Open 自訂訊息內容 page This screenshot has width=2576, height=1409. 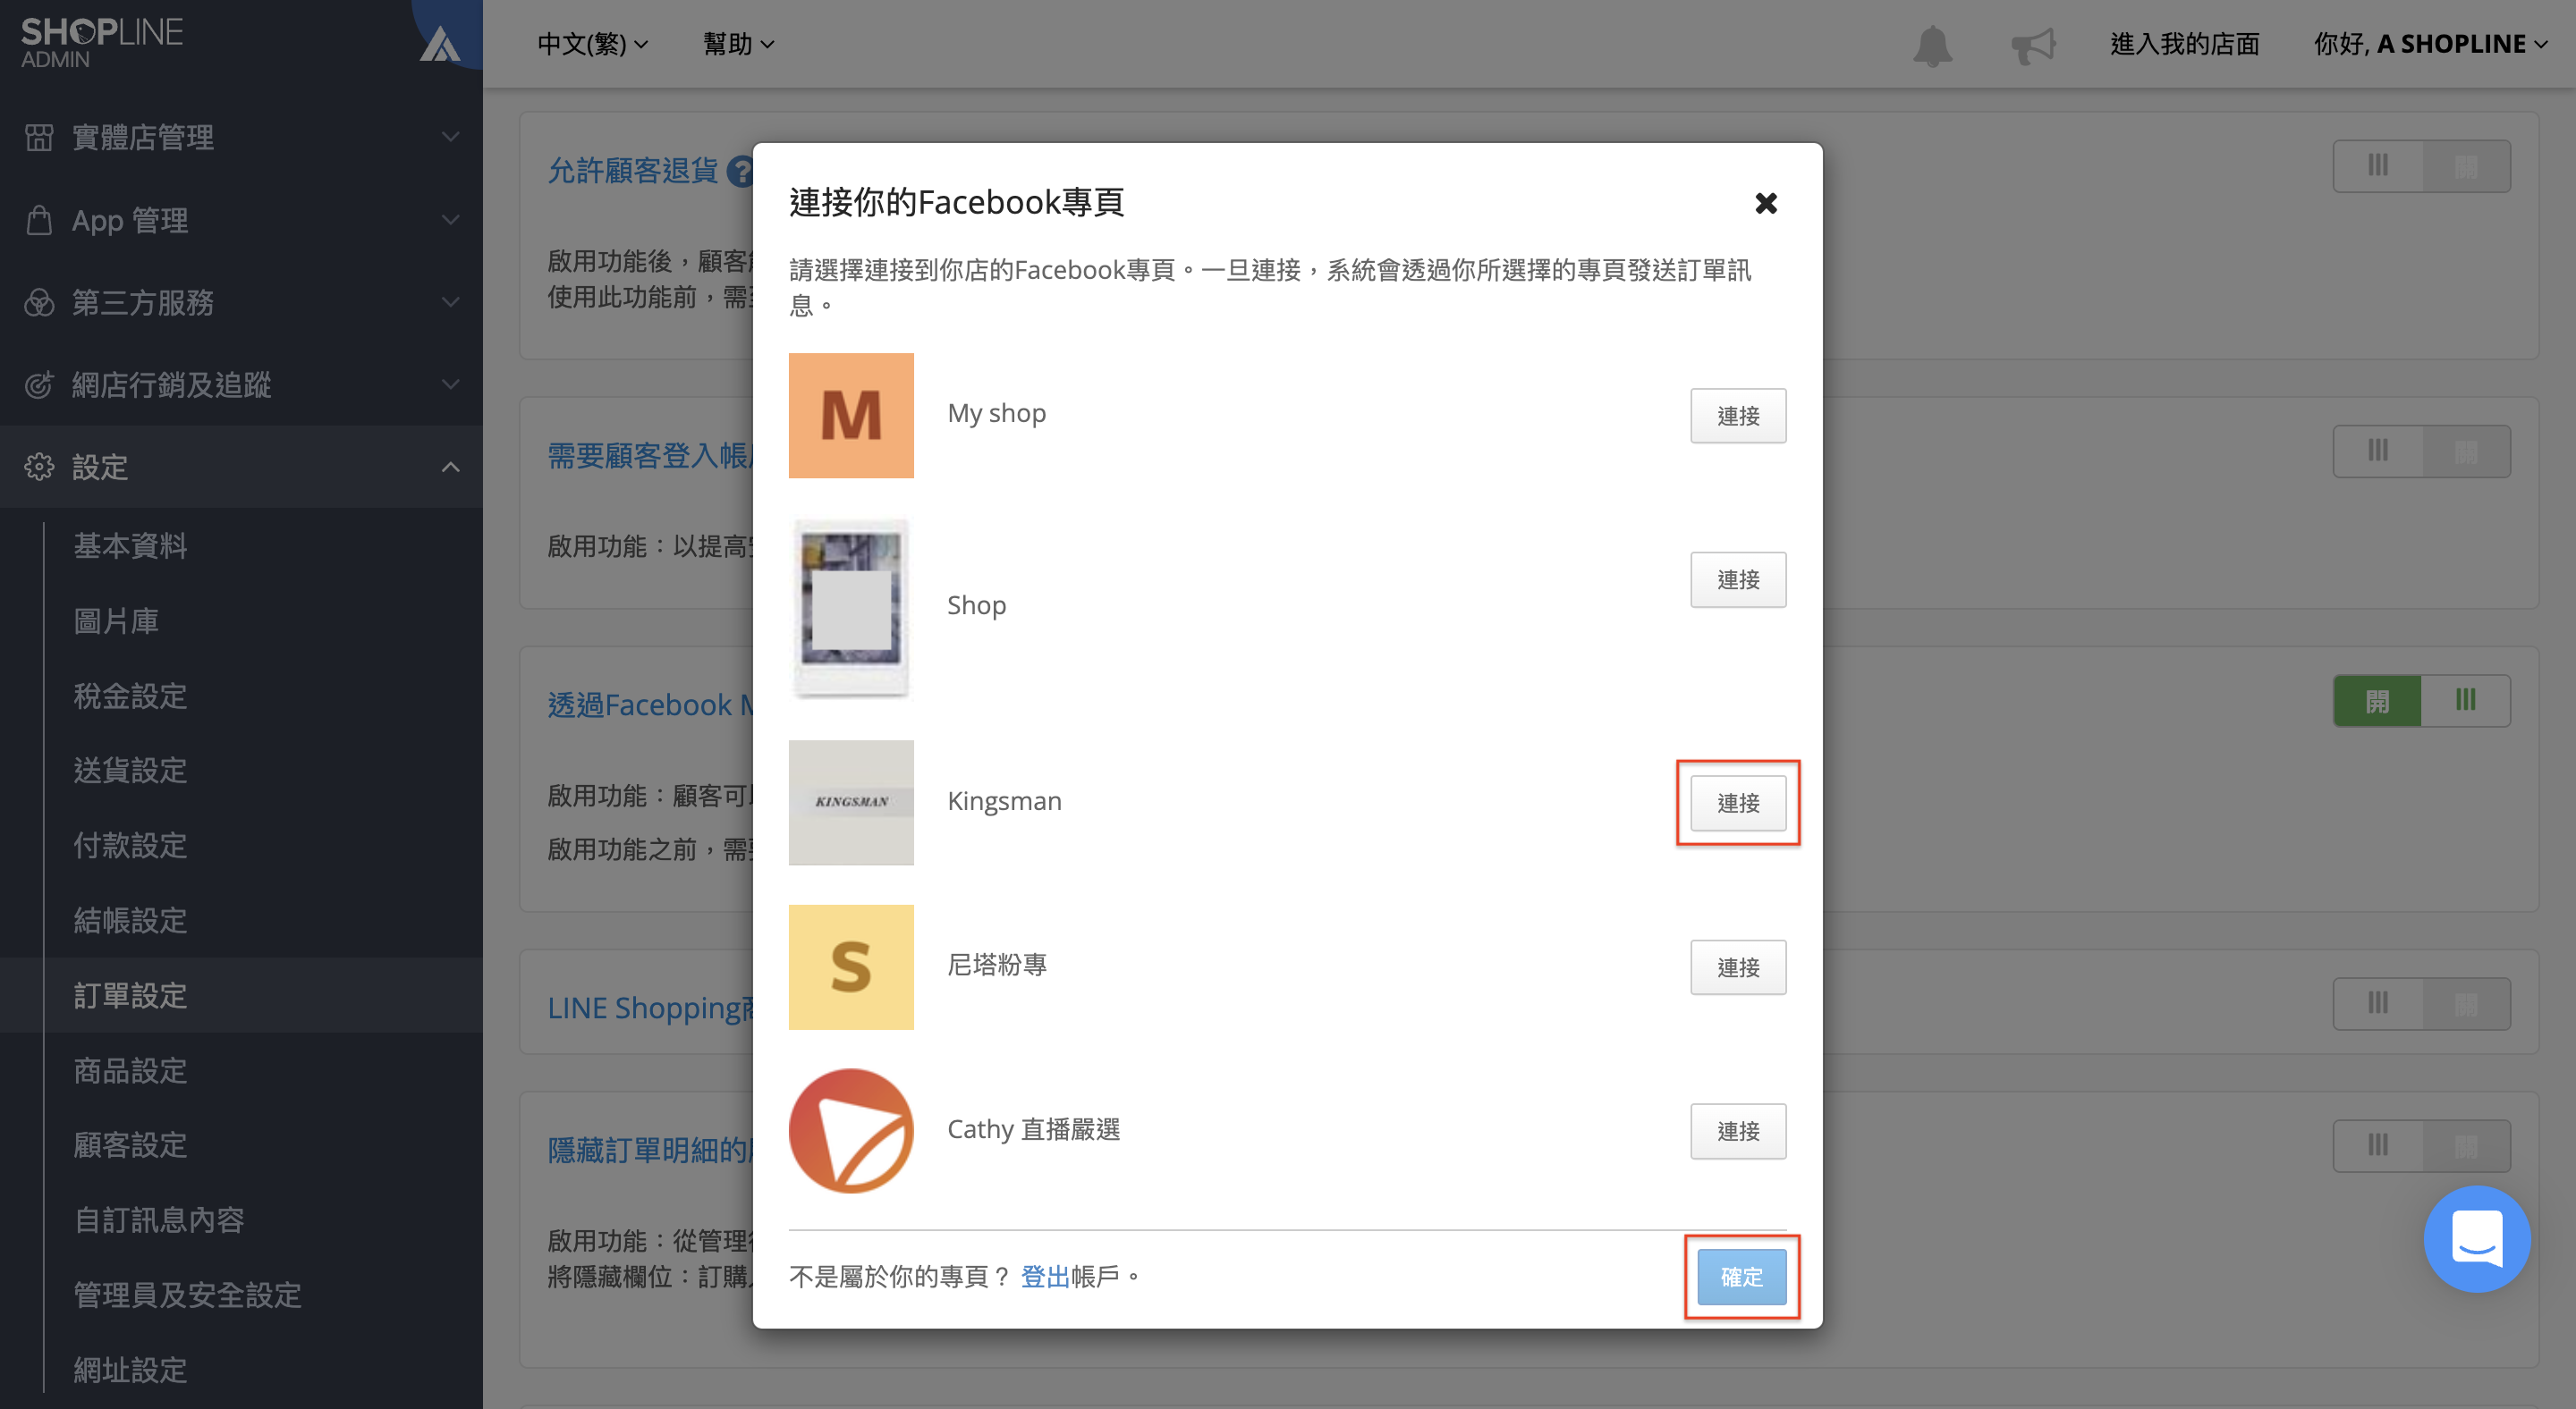(x=159, y=1219)
